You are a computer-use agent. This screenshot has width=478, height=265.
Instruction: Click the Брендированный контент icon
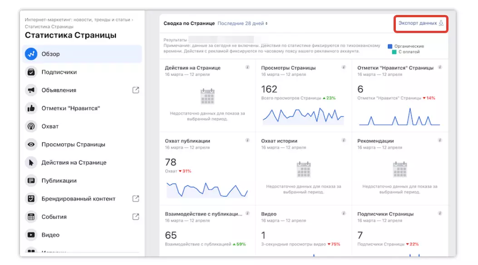(x=31, y=199)
